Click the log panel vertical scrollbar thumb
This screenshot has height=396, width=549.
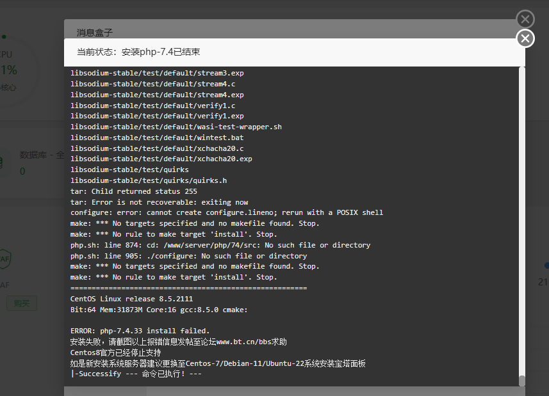(x=521, y=381)
